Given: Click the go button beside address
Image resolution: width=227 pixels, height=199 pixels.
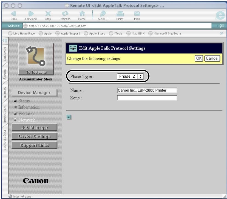Looking at the screenshot, I should tap(221, 26).
